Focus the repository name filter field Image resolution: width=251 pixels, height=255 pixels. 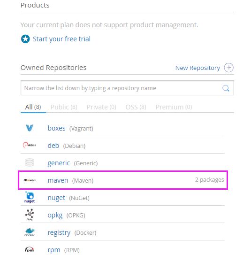127,88
